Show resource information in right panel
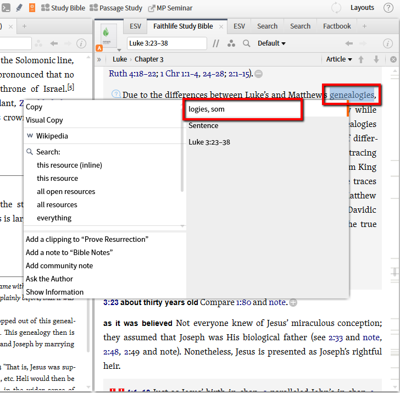This screenshot has height=393, width=400. (x=388, y=43)
